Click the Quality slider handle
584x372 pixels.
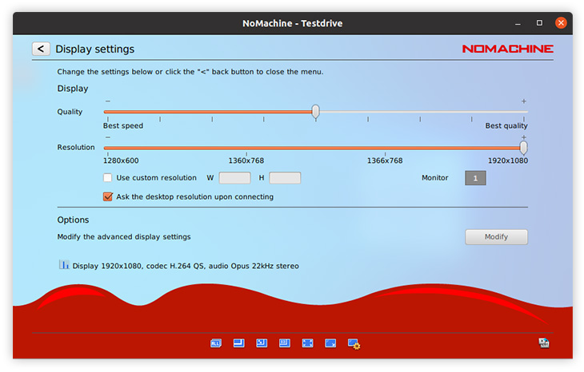315,111
